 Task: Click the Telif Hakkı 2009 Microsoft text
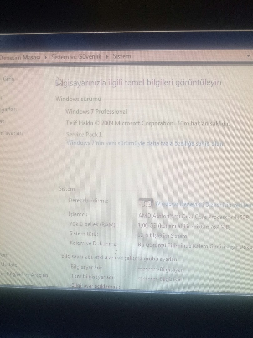(x=148, y=124)
